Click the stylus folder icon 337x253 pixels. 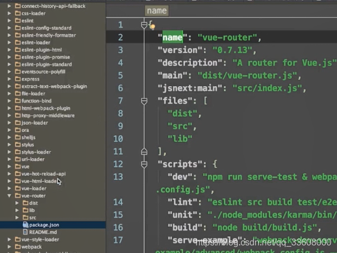[x=18, y=145]
